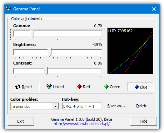Viewport: 164px width, 133px height.
Task: Click the Brightness slider thumb
Action: 50,53
